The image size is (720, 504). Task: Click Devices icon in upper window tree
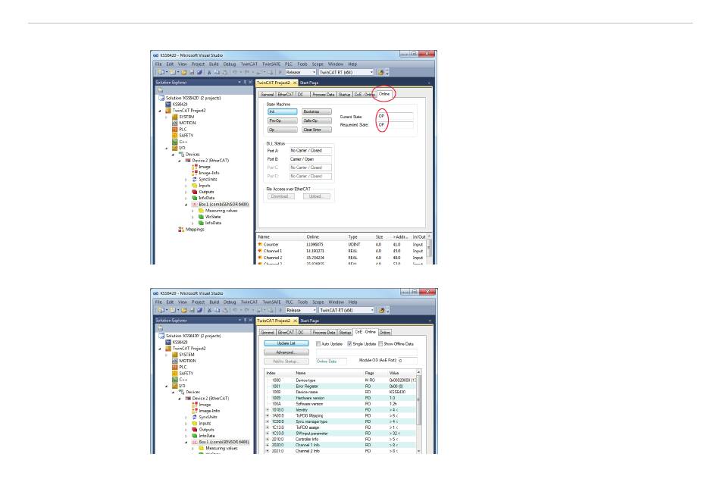click(181, 154)
